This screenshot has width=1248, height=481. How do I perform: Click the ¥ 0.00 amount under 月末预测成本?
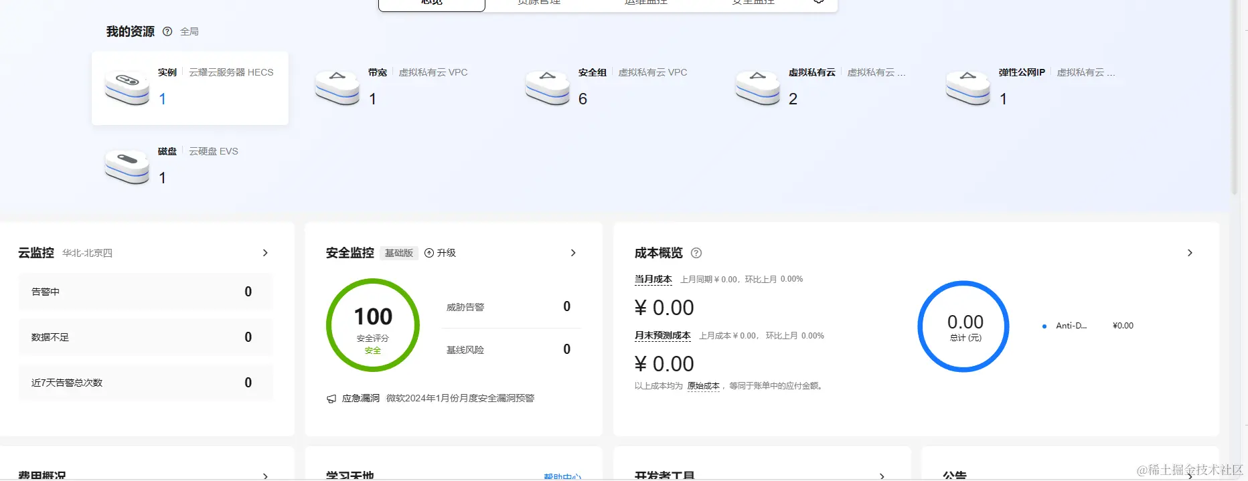coord(664,364)
